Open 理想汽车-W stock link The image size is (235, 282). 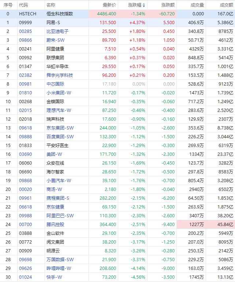[59, 110]
